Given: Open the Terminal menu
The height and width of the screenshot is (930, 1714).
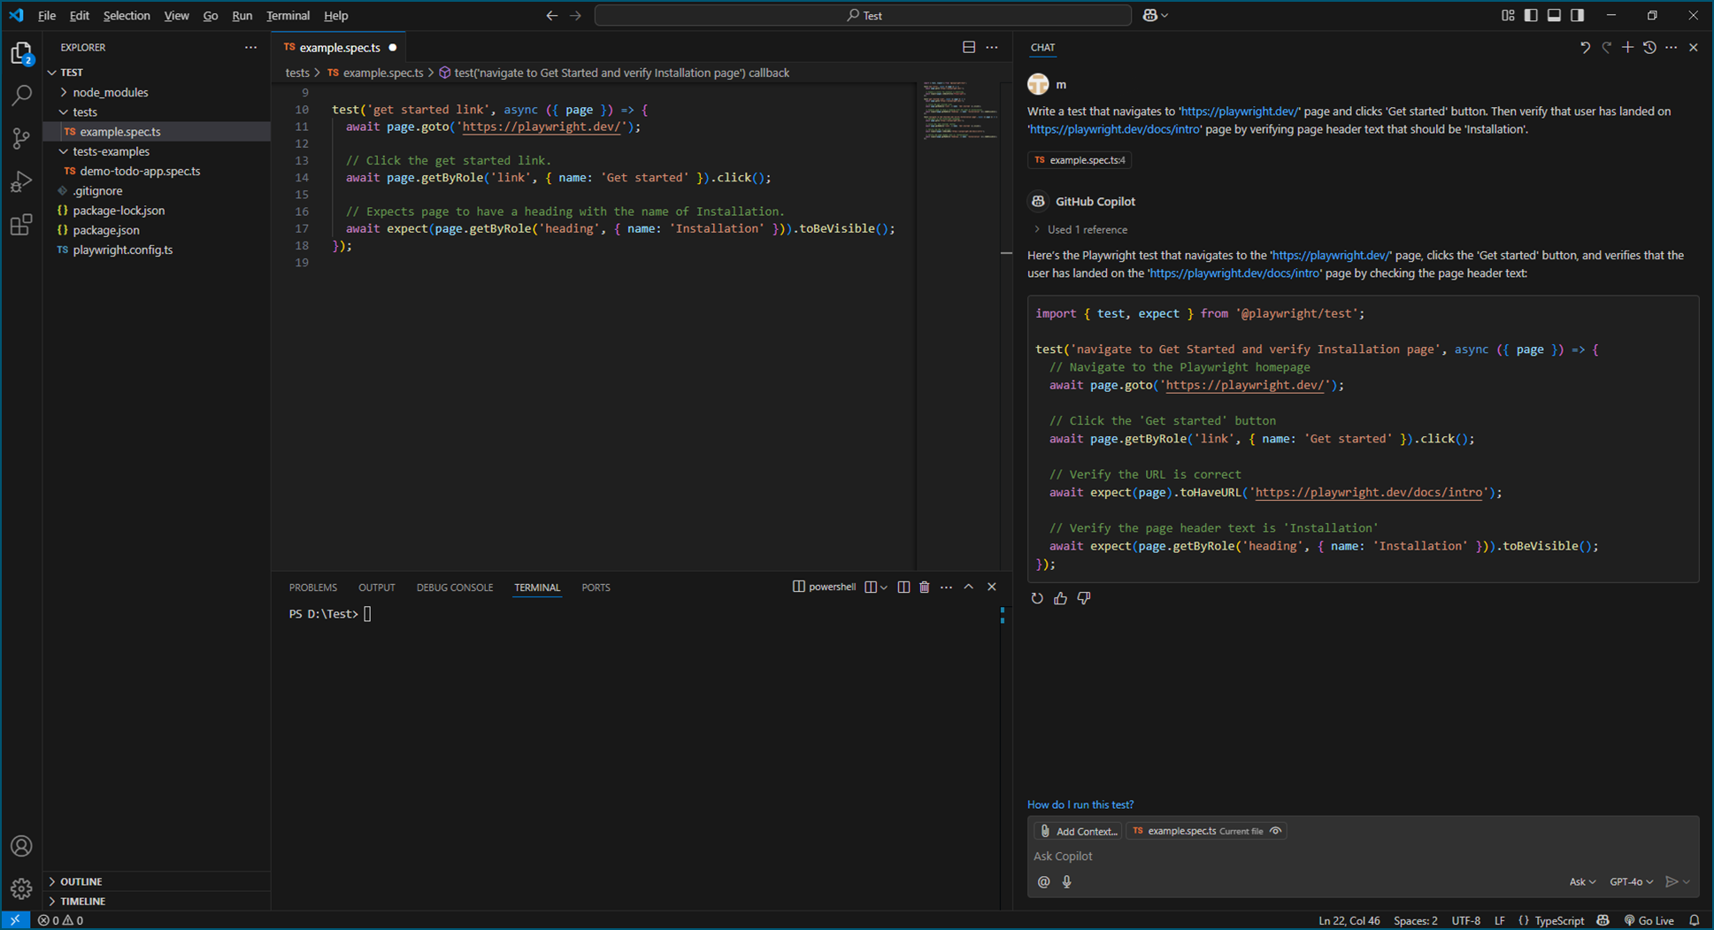Looking at the screenshot, I should coord(288,15).
